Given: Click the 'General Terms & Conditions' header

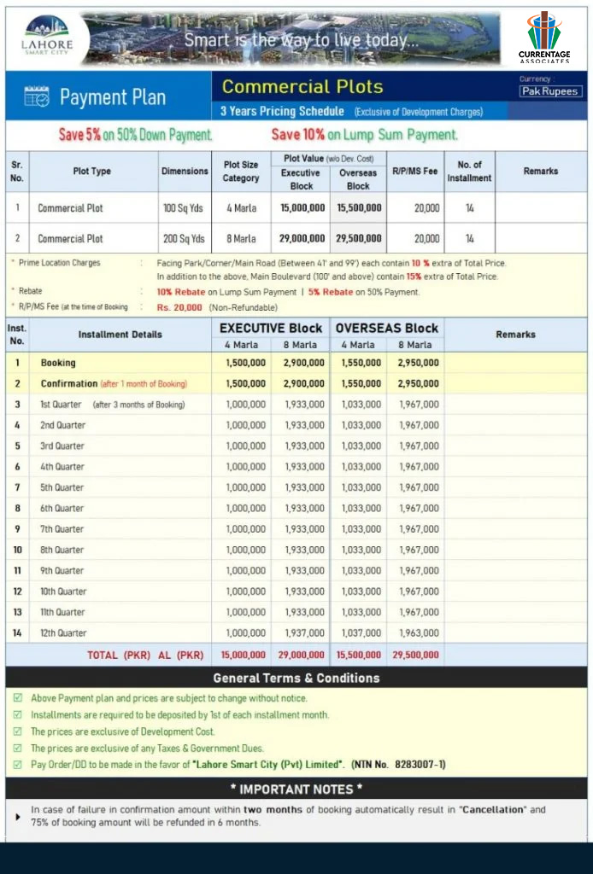Looking at the screenshot, I should click(x=296, y=678).
